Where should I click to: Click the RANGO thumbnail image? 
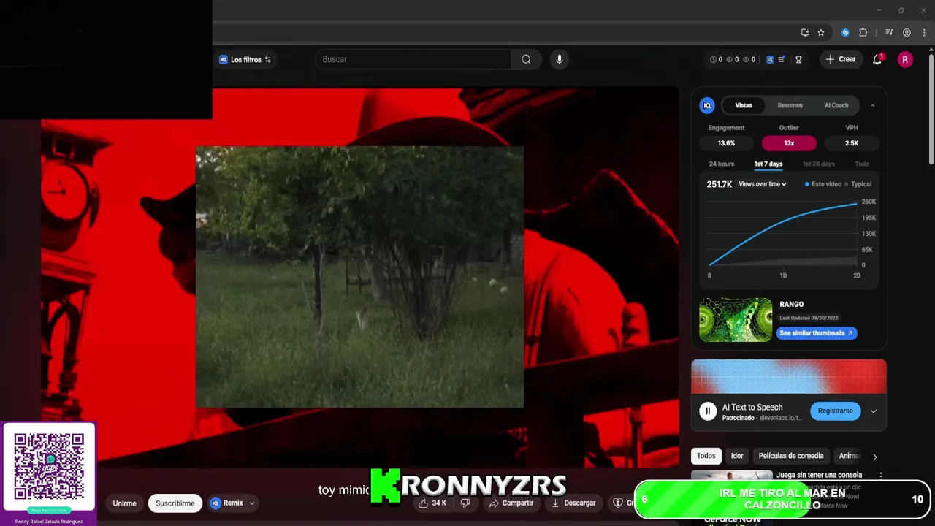[736, 319]
